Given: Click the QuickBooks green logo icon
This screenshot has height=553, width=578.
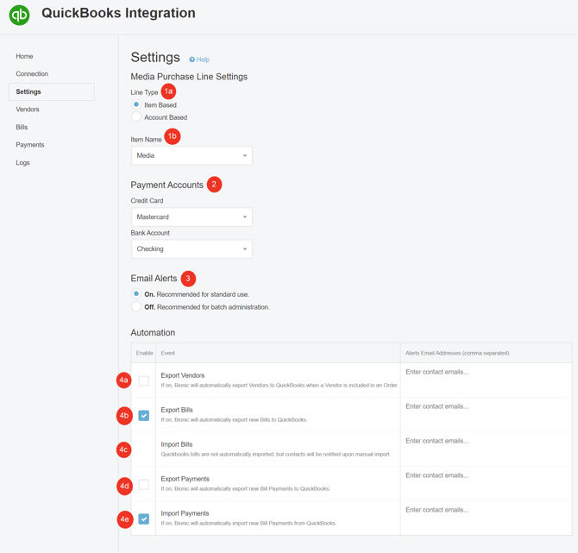Looking at the screenshot, I should 19,16.
